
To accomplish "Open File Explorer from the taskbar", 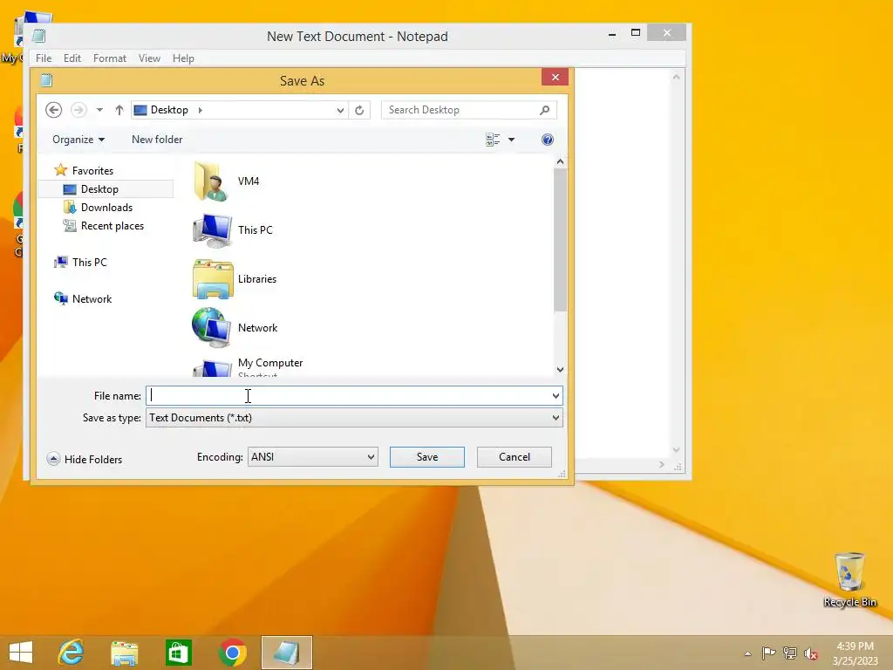I will [124, 653].
